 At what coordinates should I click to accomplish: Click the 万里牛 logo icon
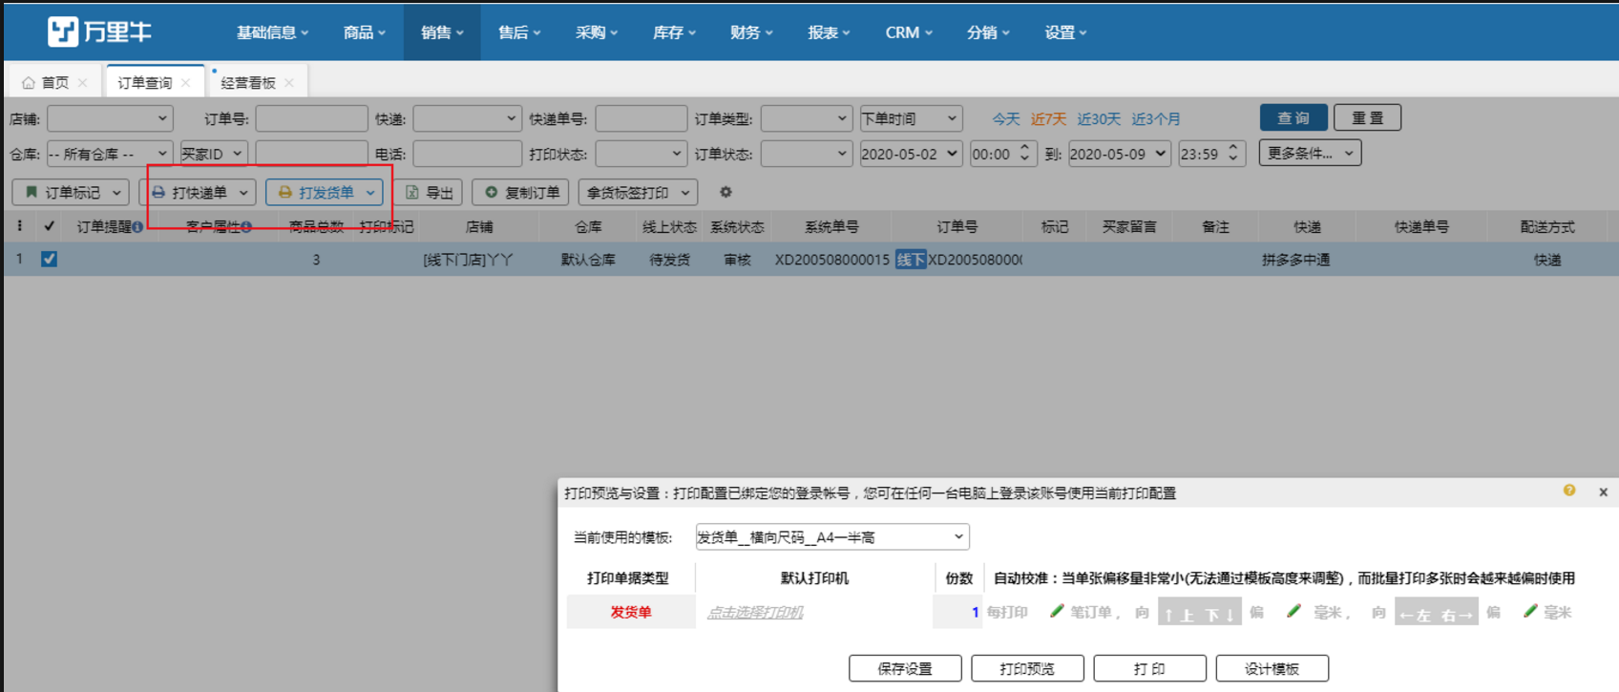[63, 31]
